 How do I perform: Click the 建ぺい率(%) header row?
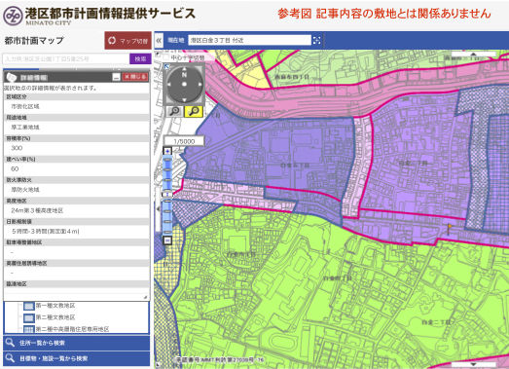[x=77, y=159]
